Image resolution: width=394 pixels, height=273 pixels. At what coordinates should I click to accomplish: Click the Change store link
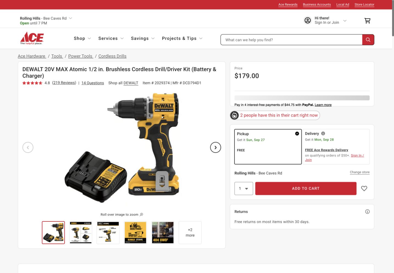[x=360, y=172]
